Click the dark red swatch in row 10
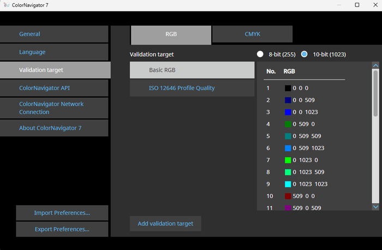The width and height of the screenshot is (382, 250). 288,196
